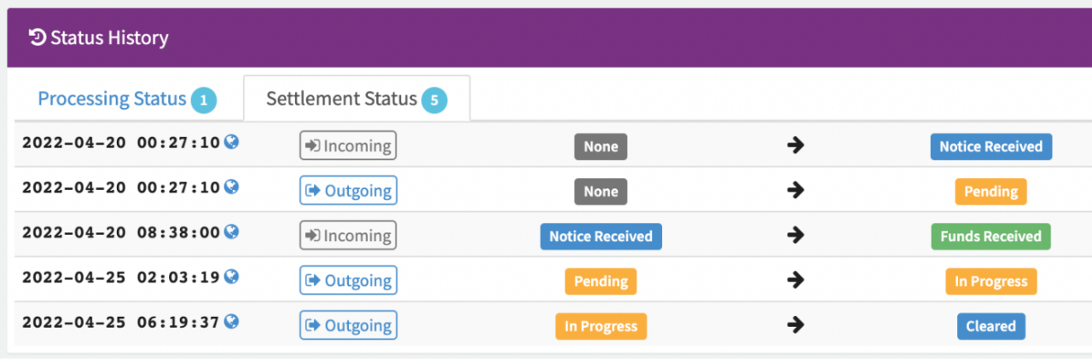1092x361 pixels.
Task: Click the Status History clock icon
Action: click(x=38, y=37)
